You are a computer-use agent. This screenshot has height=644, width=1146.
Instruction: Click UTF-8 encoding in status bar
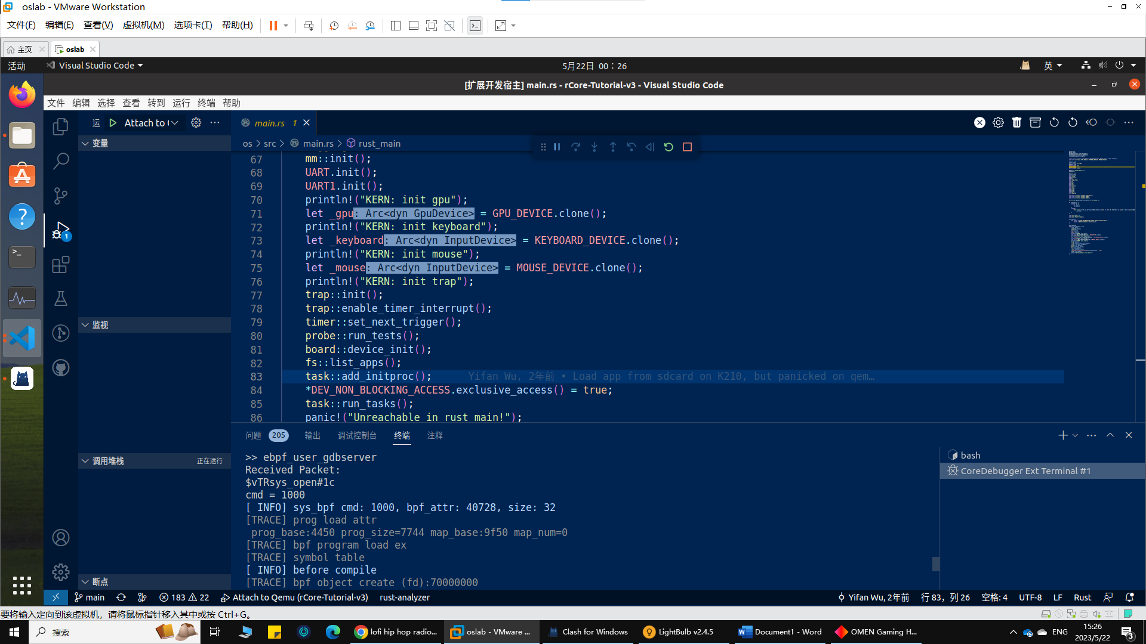coord(1030,597)
